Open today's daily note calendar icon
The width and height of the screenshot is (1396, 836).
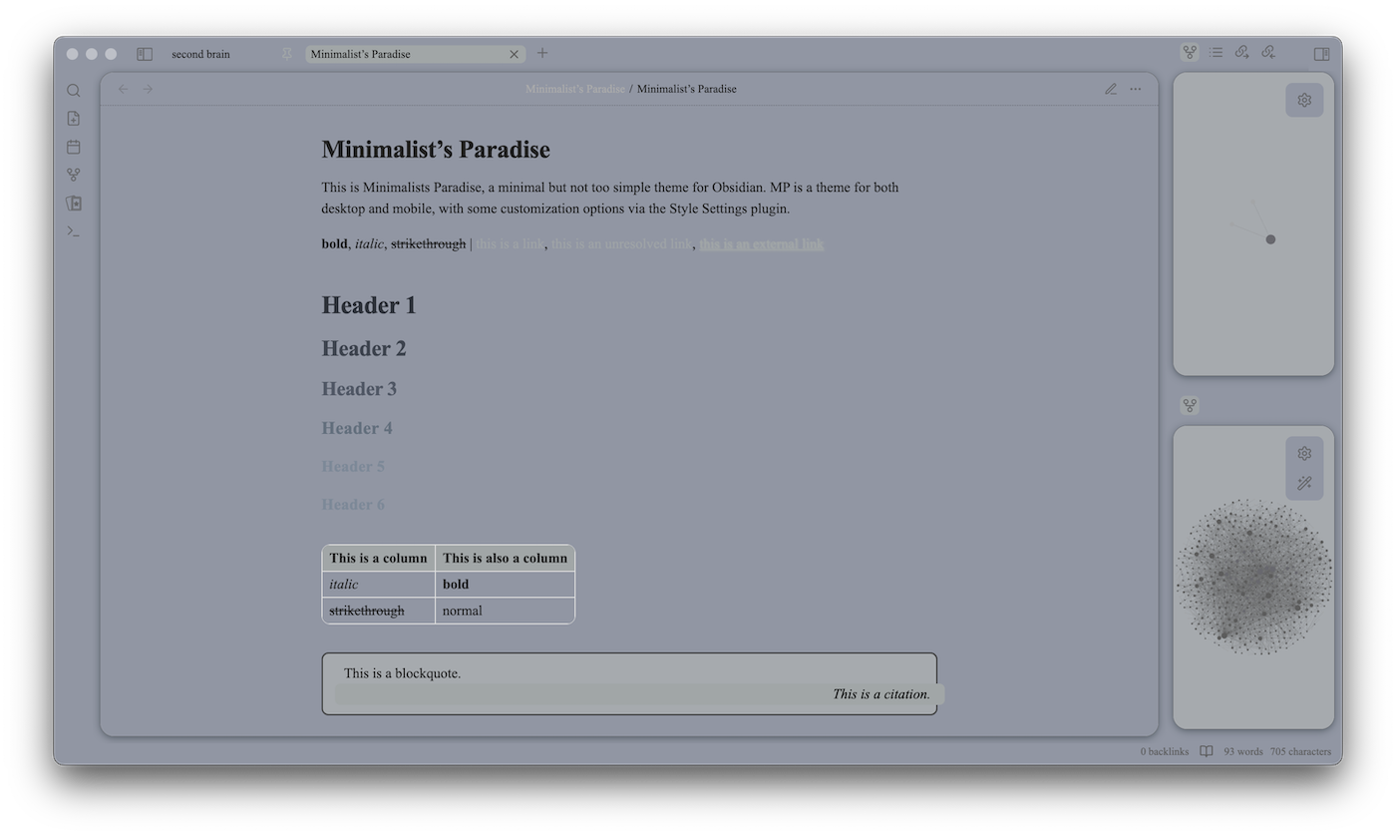point(73,147)
